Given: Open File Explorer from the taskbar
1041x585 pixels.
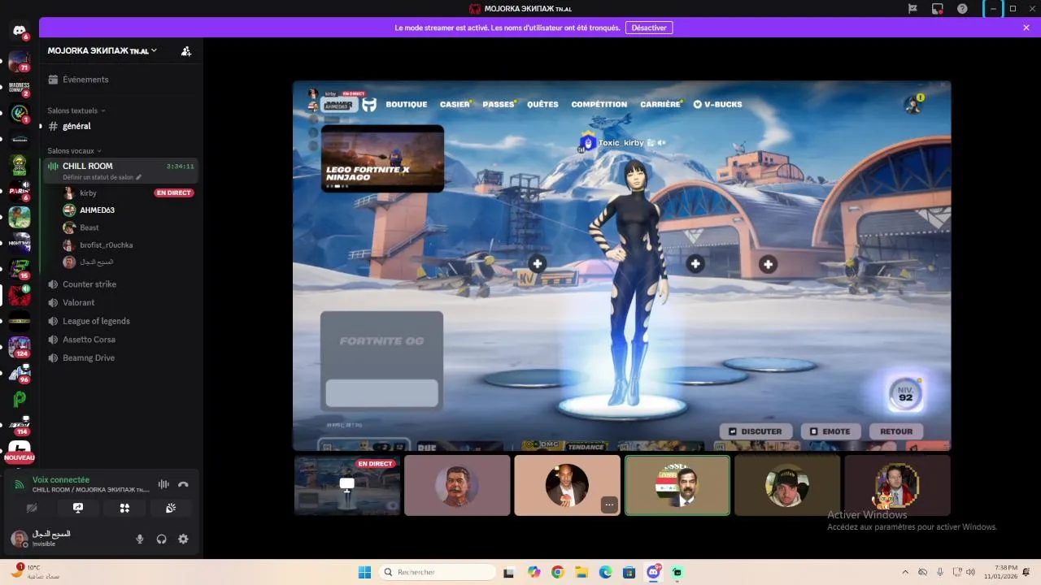Looking at the screenshot, I should click(x=581, y=572).
